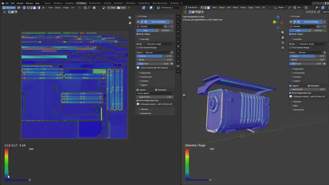Open the Render menu
The image size is (329, 185).
tap(20, 3)
